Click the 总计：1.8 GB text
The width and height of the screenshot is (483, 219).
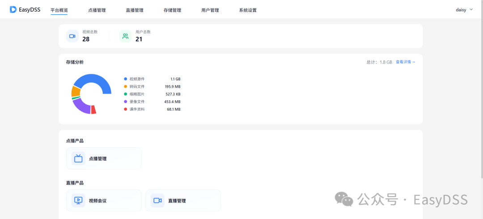[x=379, y=62]
